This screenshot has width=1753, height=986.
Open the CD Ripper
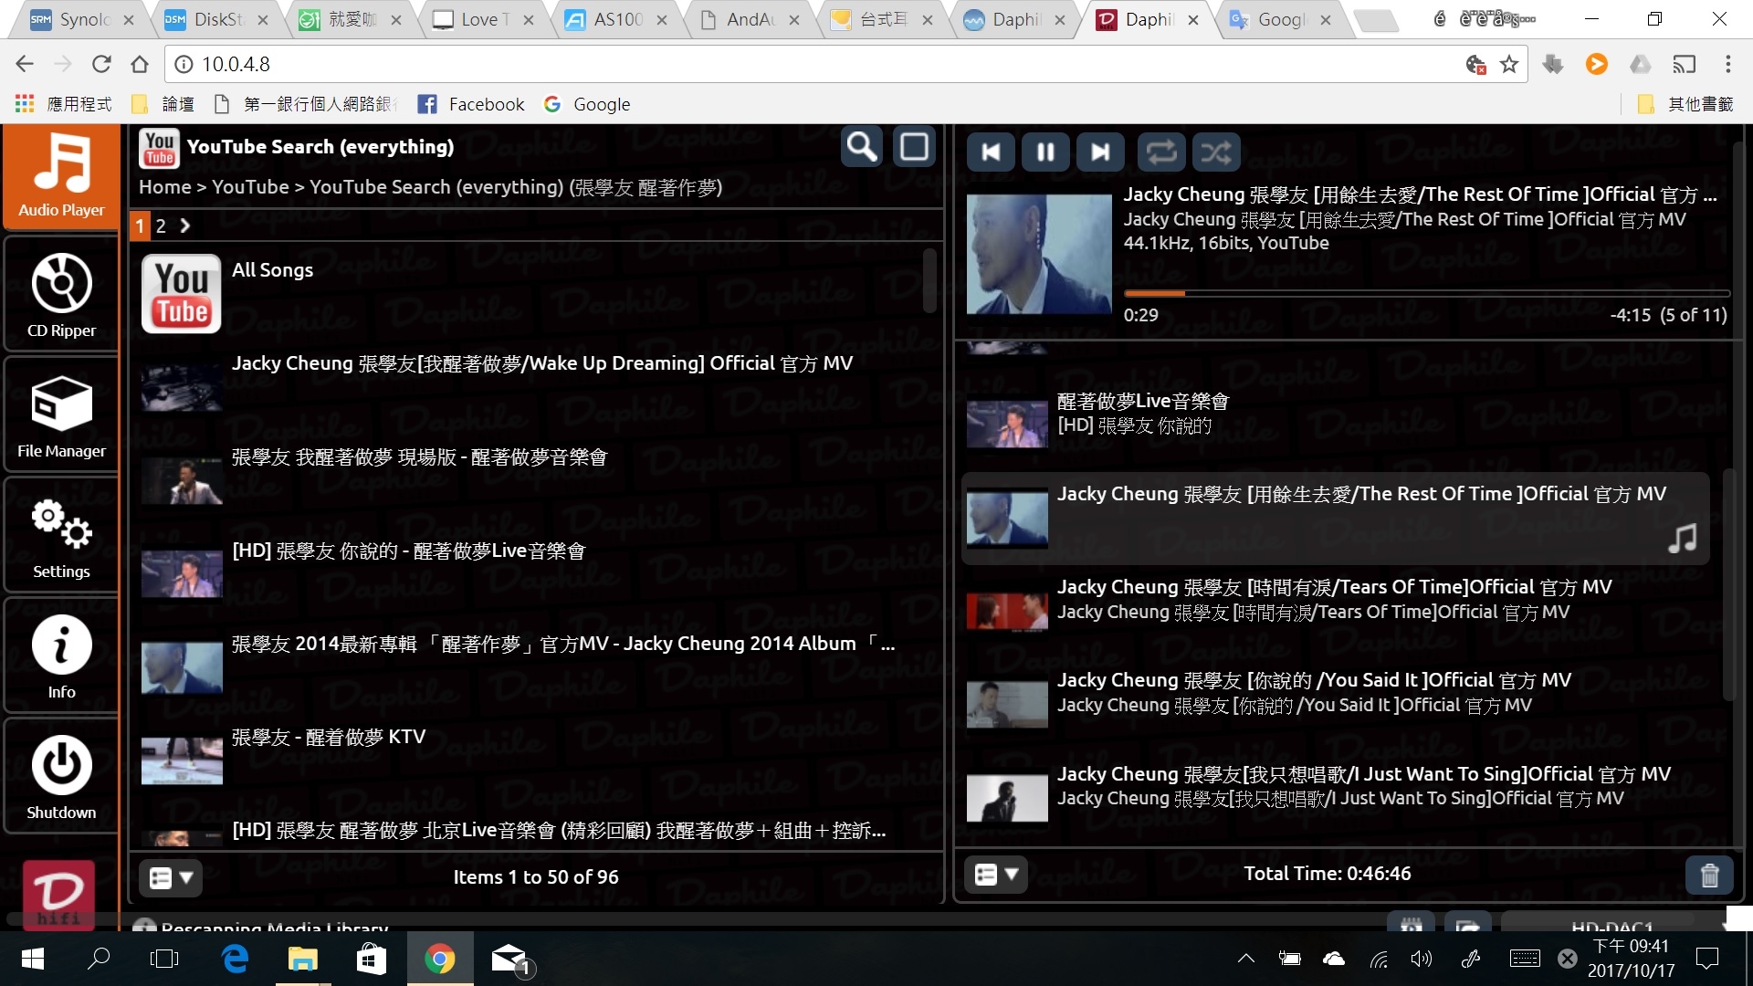pyautogui.click(x=61, y=294)
